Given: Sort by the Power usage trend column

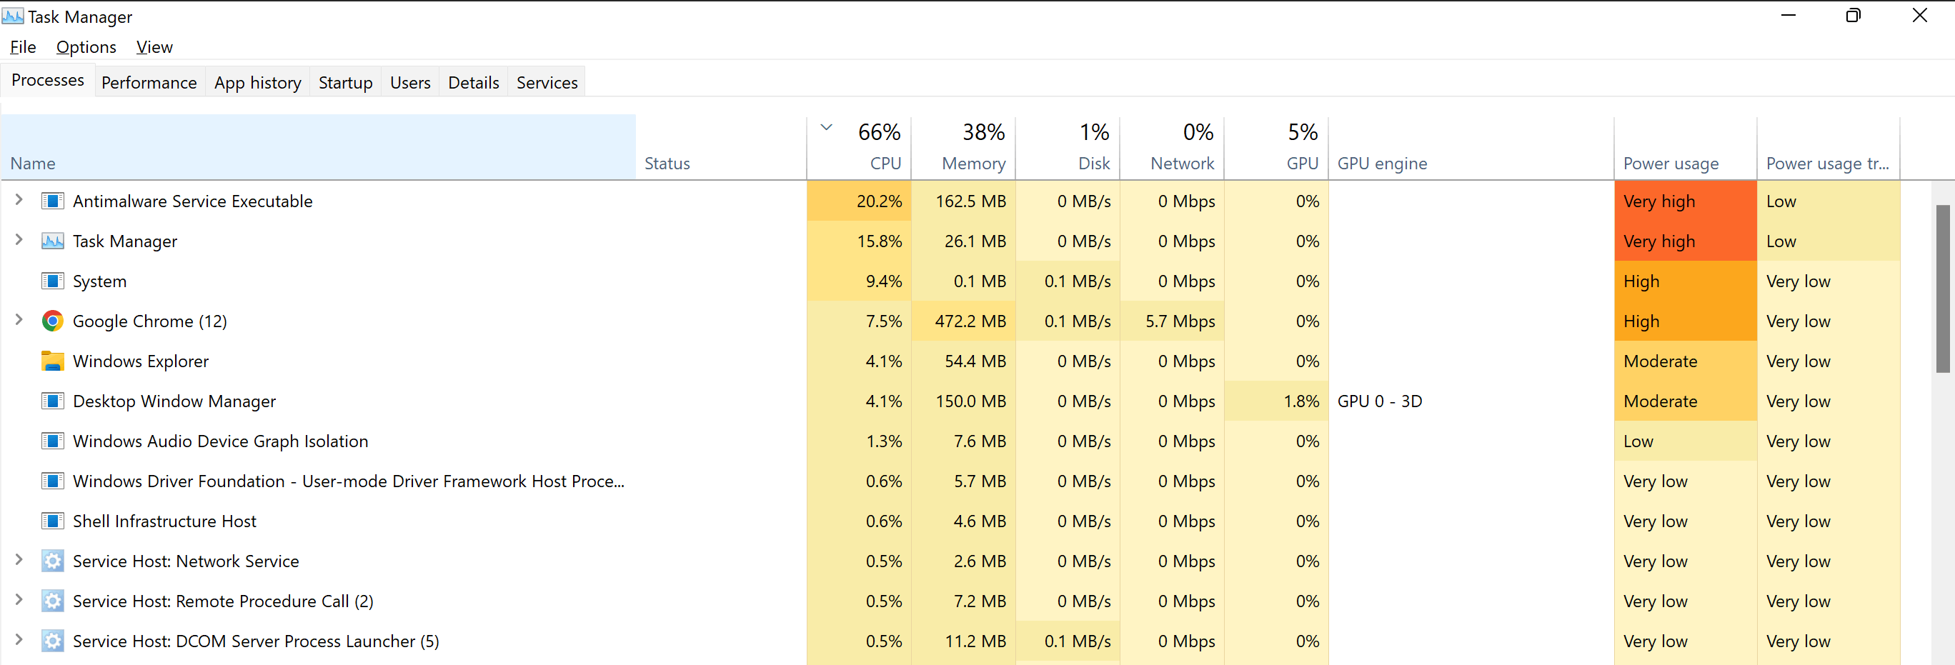Looking at the screenshot, I should (x=1829, y=147).
